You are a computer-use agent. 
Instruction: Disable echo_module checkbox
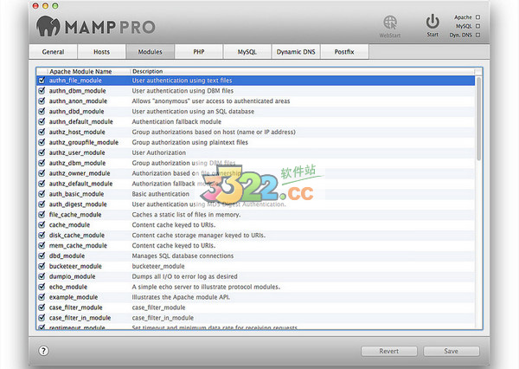42,287
